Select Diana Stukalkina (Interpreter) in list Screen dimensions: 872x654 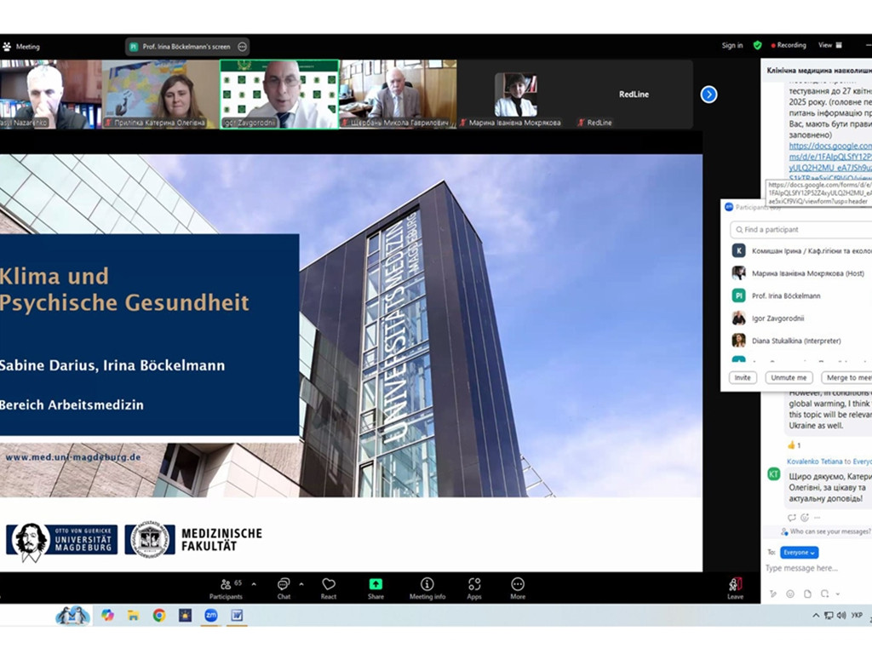click(800, 341)
